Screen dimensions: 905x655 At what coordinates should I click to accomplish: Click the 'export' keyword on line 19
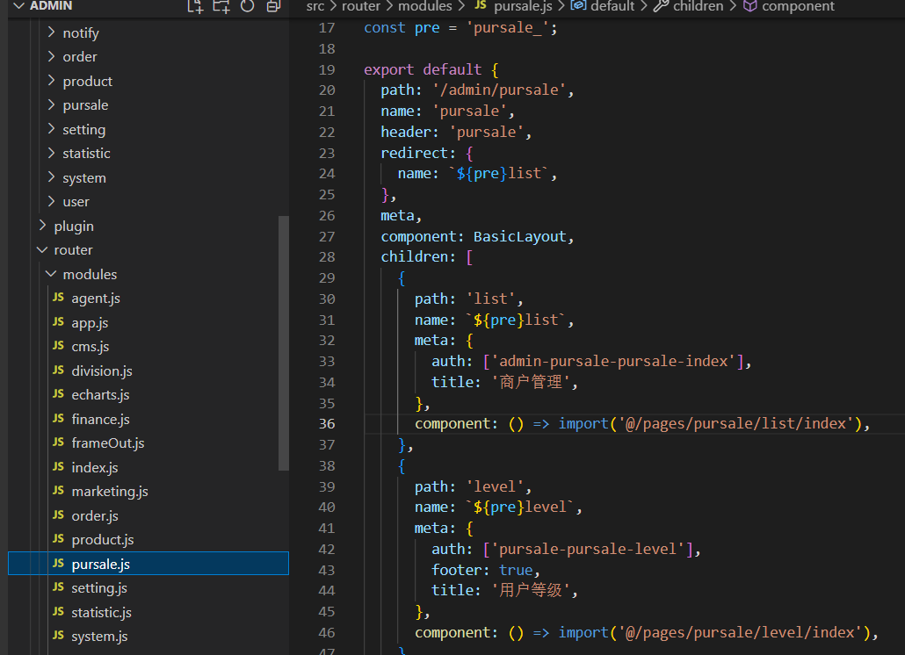pos(389,69)
